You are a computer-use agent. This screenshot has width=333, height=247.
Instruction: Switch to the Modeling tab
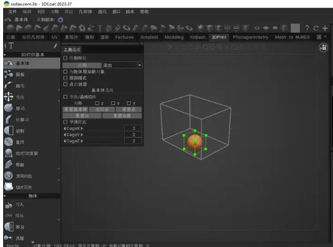pos(174,37)
